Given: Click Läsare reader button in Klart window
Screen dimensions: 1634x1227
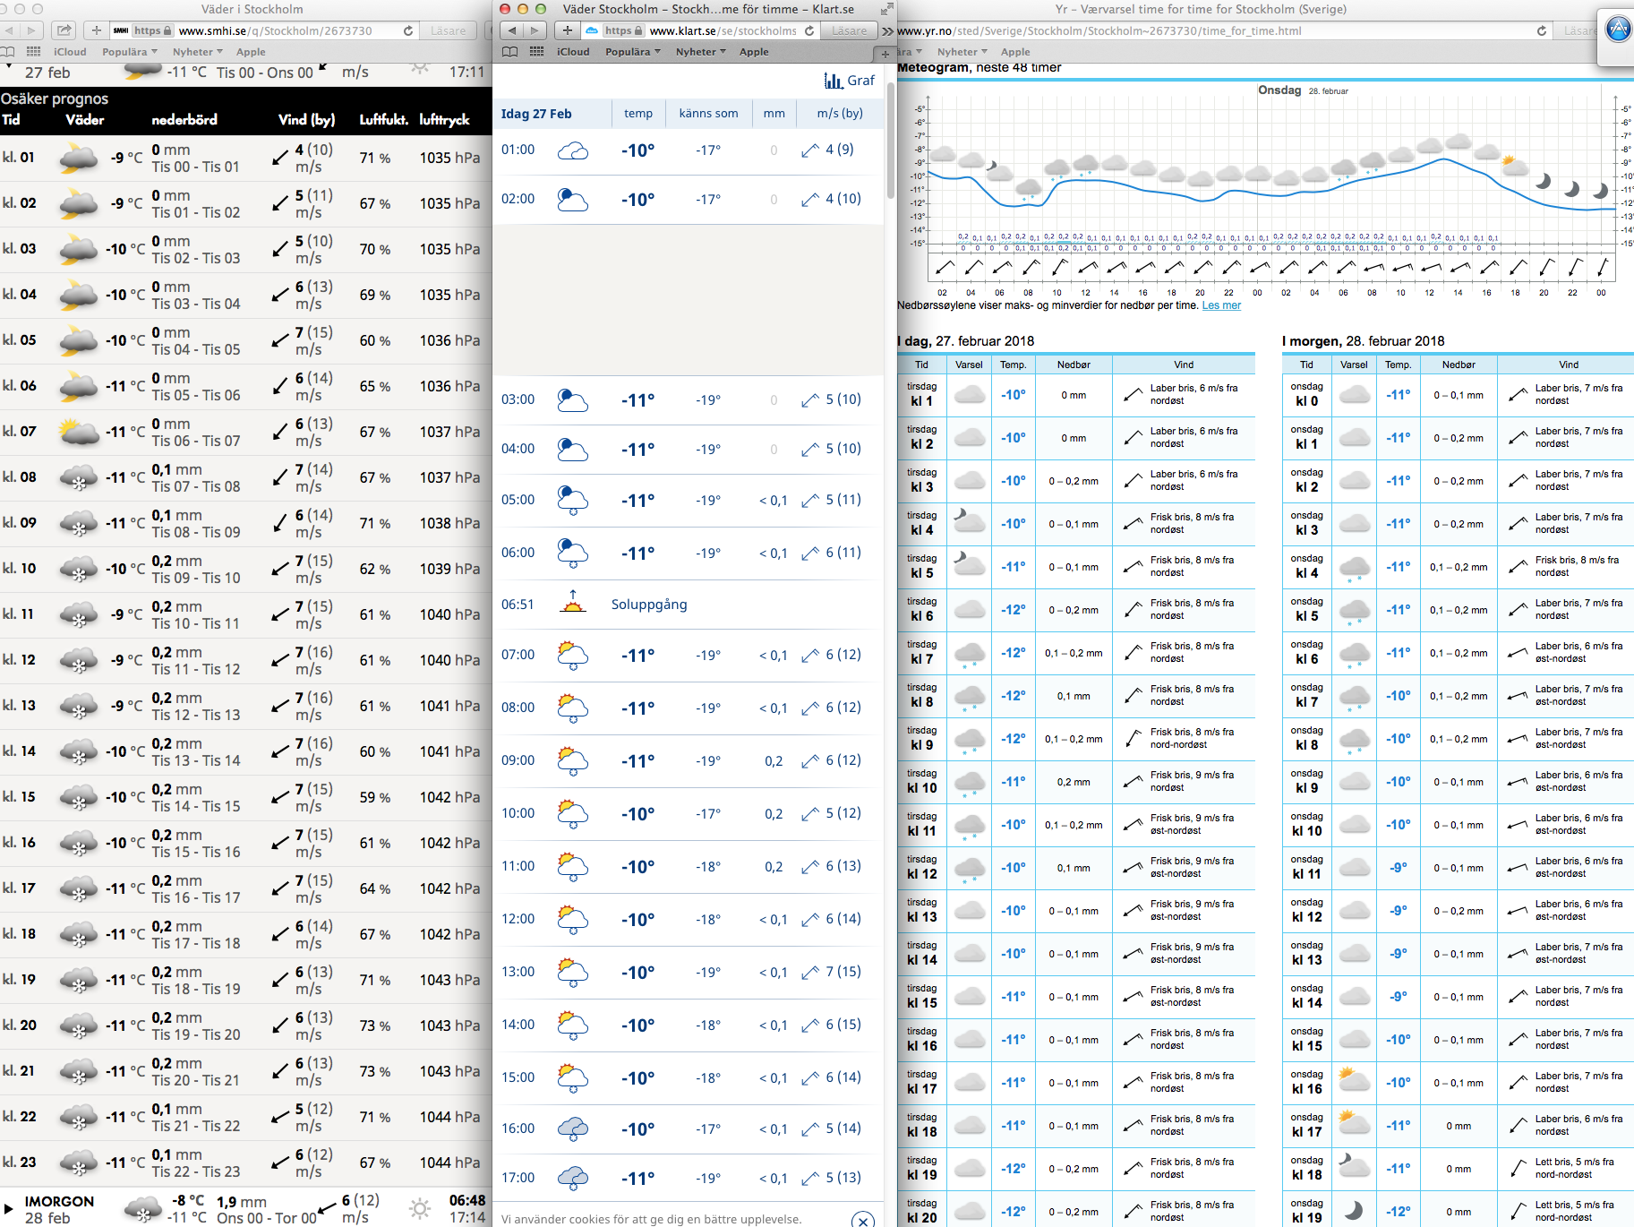Looking at the screenshot, I should click(x=849, y=30).
